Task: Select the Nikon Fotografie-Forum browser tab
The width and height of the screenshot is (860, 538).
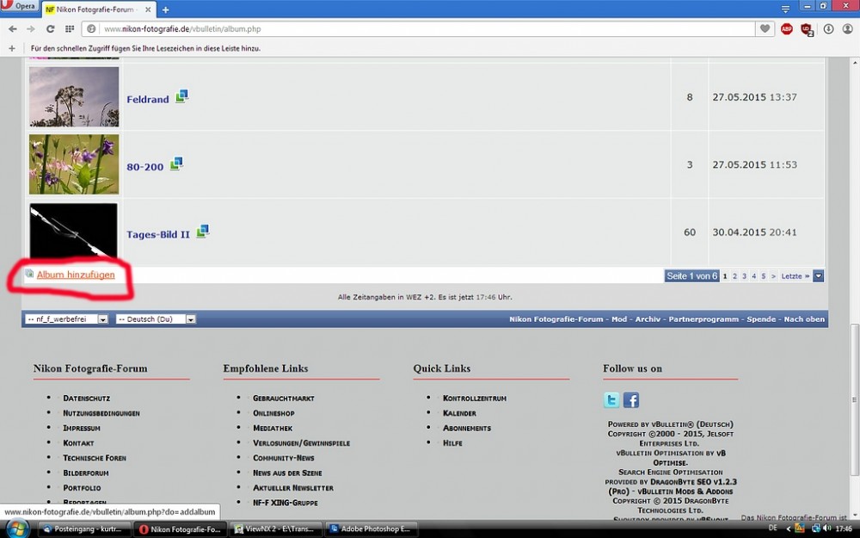Action: point(99,9)
